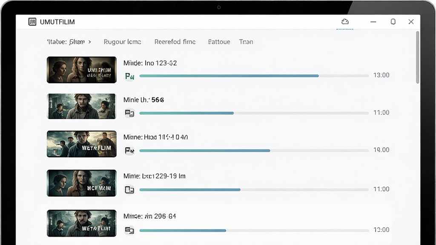This screenshot has width=436, height=245.
Task: Click the thumbnail beside "Mmse: ym 296-64"
Action: tap(81, 223)
